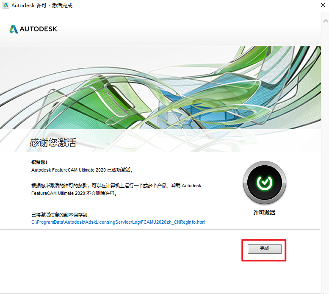Screen dimensions: 329x294
Task: Click the 许可激活 label under the icon
Action: pyautogui.click(x=264, y=213)
